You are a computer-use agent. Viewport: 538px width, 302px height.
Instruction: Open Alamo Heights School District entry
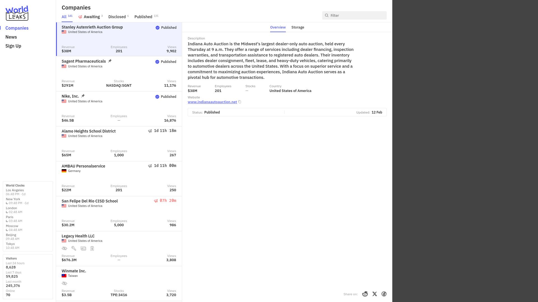119,144
